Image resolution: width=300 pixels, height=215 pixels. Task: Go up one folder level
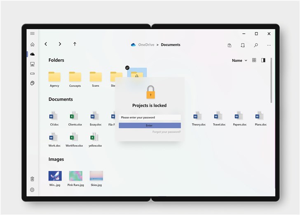(x=75, y=44)
